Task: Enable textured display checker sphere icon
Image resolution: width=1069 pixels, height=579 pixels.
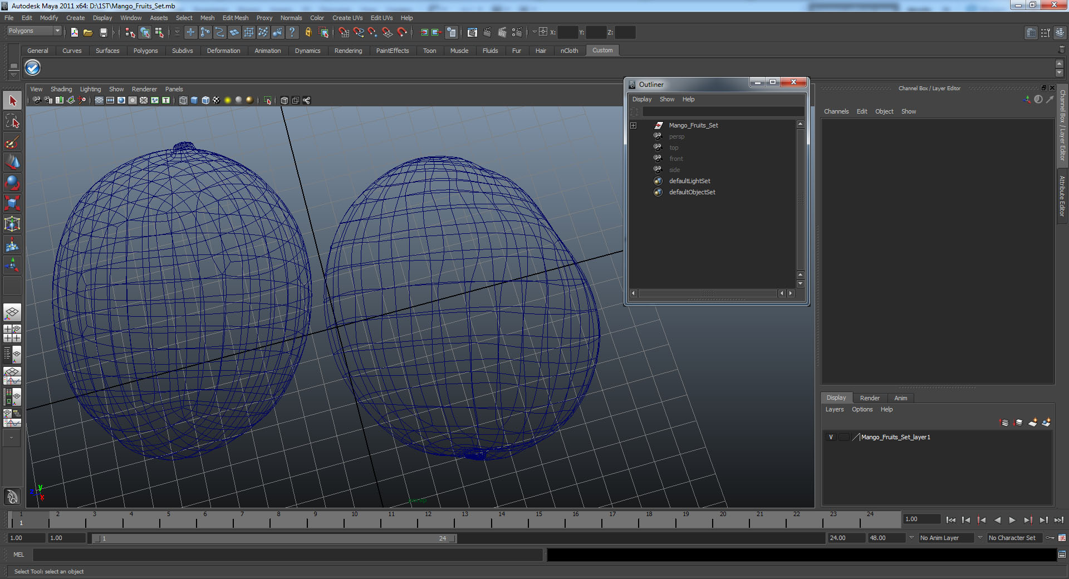Action: (217, 100)
